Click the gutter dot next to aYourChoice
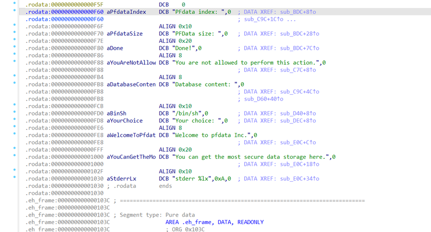Viewport: 431px width, 232px height. (15, 121)
